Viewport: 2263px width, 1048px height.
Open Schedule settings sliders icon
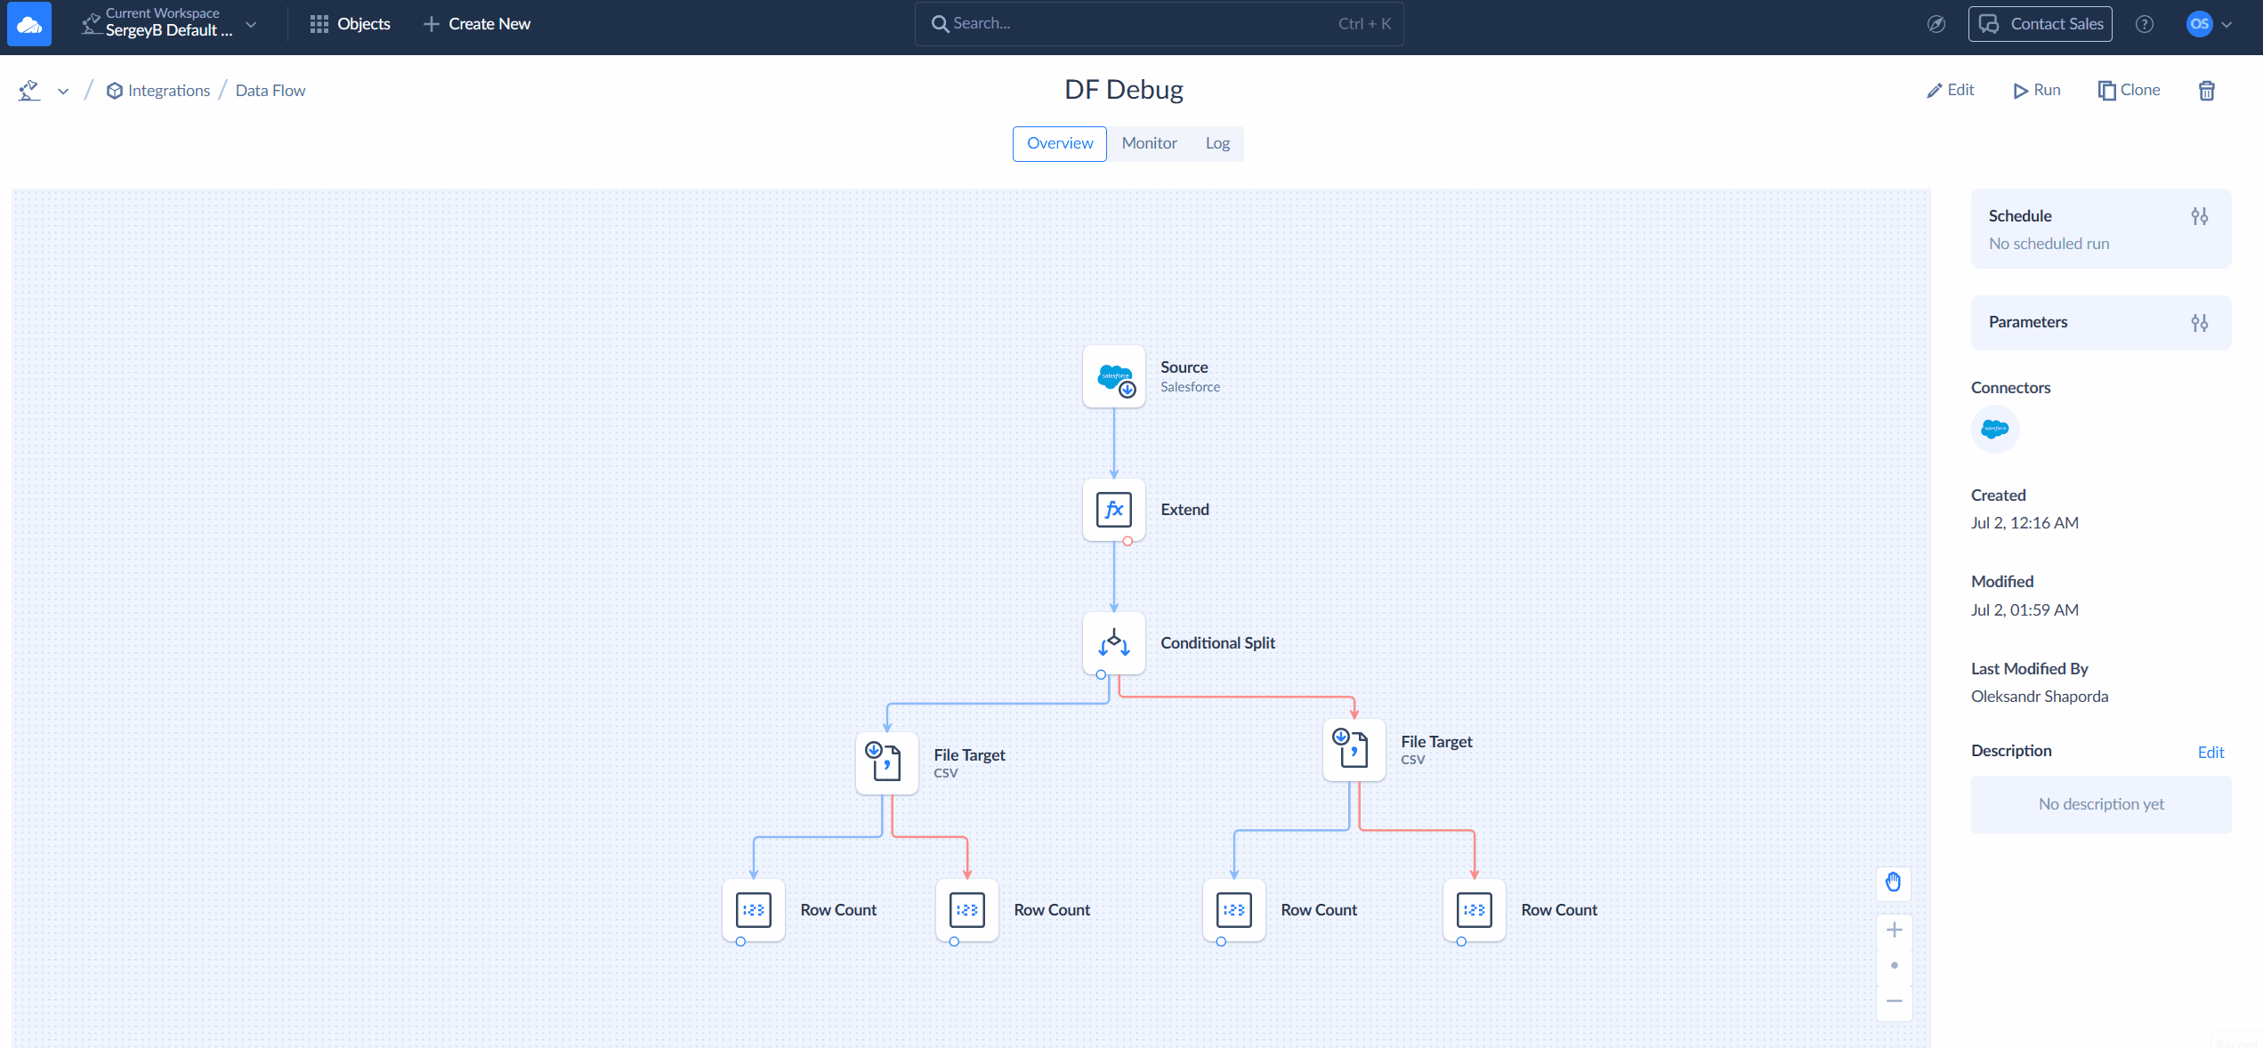tap(2200, 216)
